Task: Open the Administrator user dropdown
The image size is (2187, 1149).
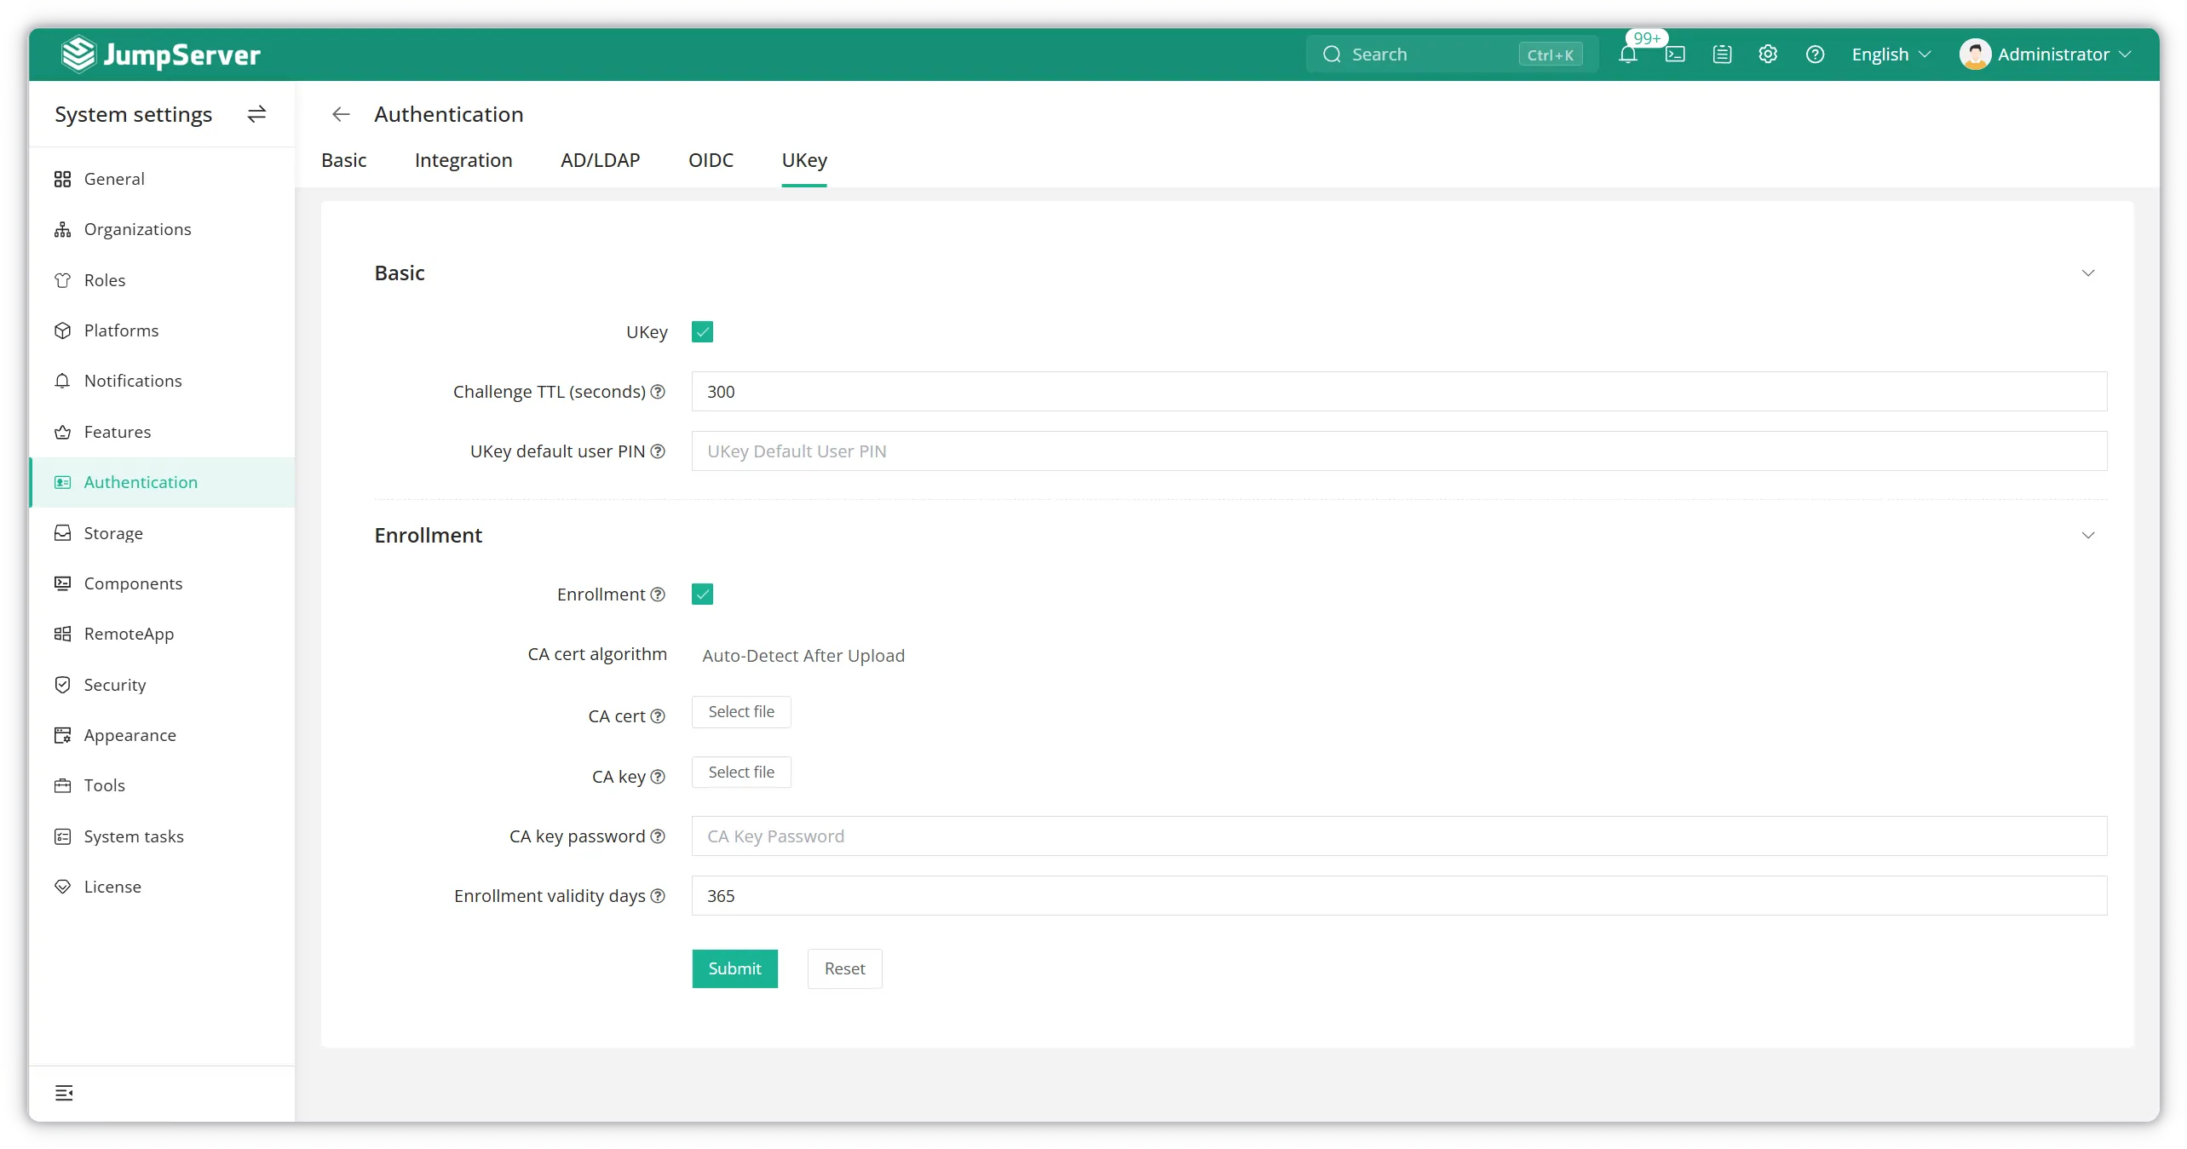Action: (x=2046, y=55)
